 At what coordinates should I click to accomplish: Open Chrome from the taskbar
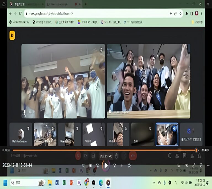[86, 183]
